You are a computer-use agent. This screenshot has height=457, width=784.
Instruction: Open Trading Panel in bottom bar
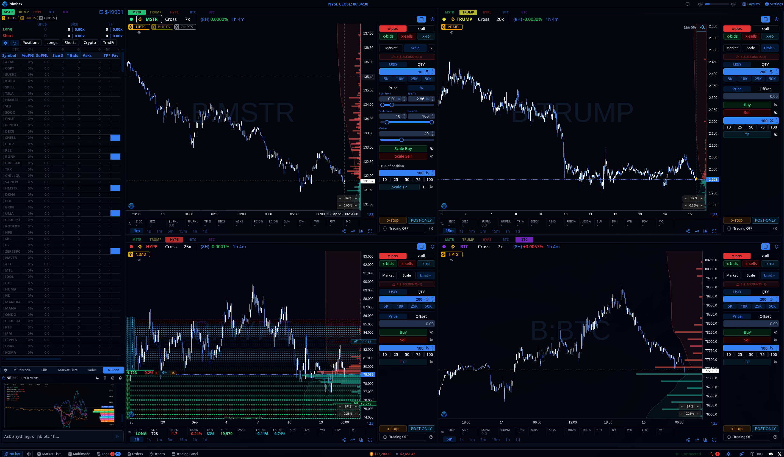[x=185, y=454]
